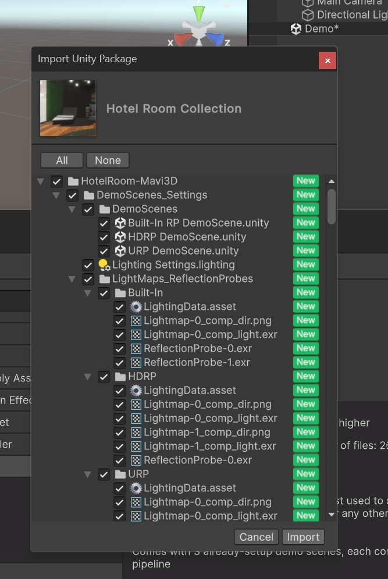Uncheck the DemoScenes_Settings checkbox
Viewport: 388px width, 579px height.
pyautogui.click(x=73, y=195)
